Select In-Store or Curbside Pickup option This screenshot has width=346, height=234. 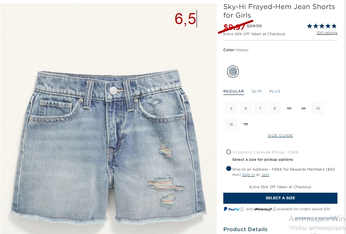pos(229,152)
